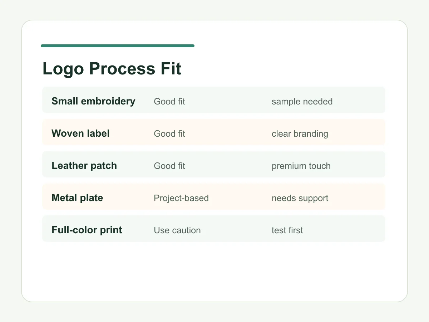Screen dimensions: 429x322
Task: Click "Good fit" in the Leather patch row
Action: click(169, 166)
